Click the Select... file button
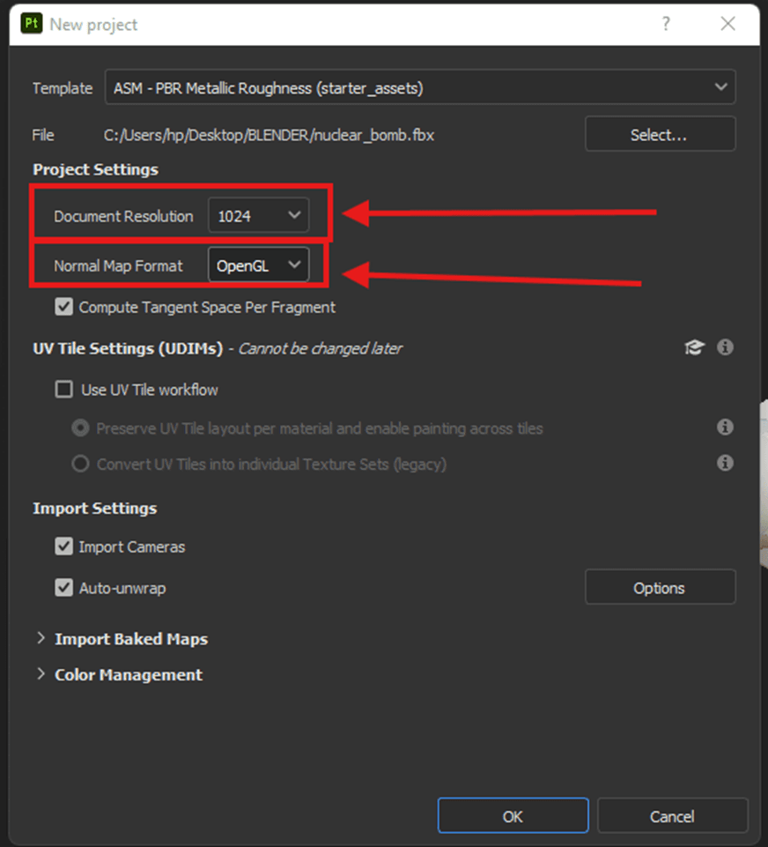Screen dimensions: 768x847 click(x=659, y=135)
